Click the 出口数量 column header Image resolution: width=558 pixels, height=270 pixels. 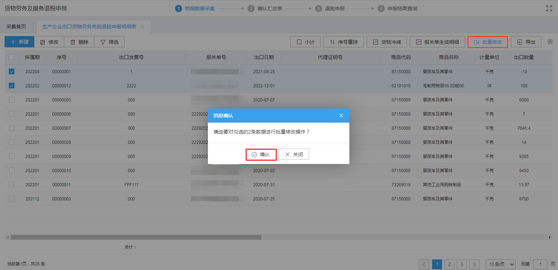click(524, 57)
